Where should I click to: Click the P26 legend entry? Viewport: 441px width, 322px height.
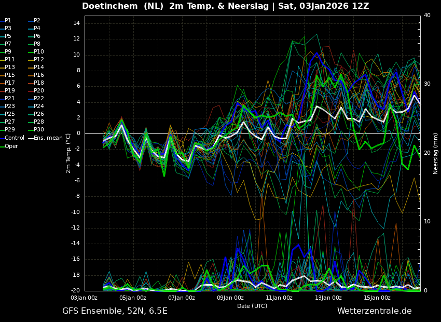click(36, 114)
